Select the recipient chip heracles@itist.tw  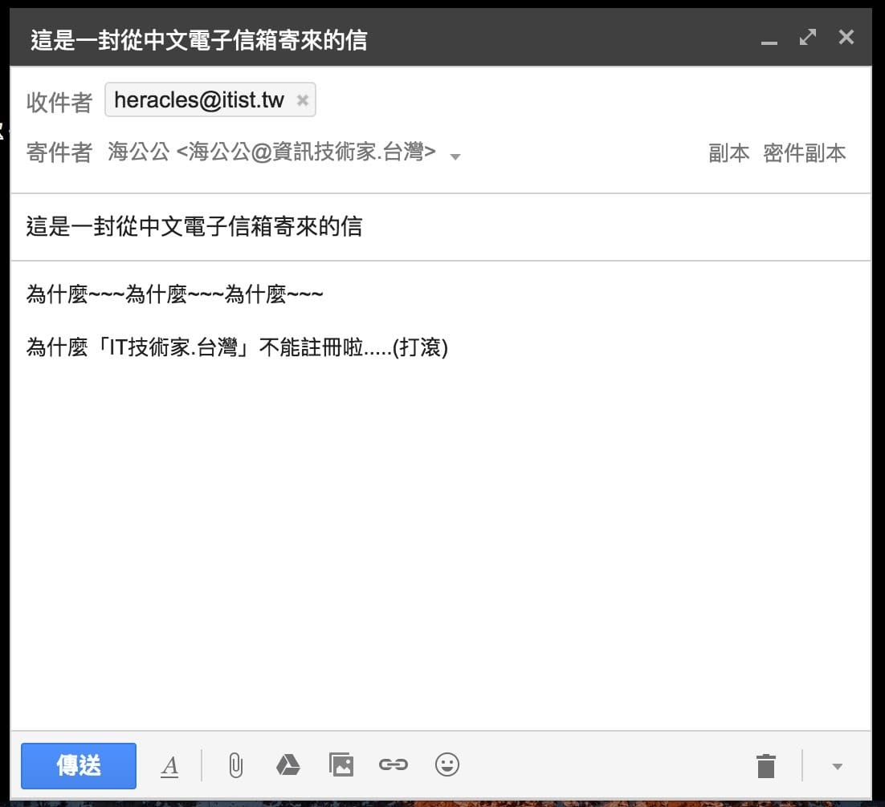[201, 99]
